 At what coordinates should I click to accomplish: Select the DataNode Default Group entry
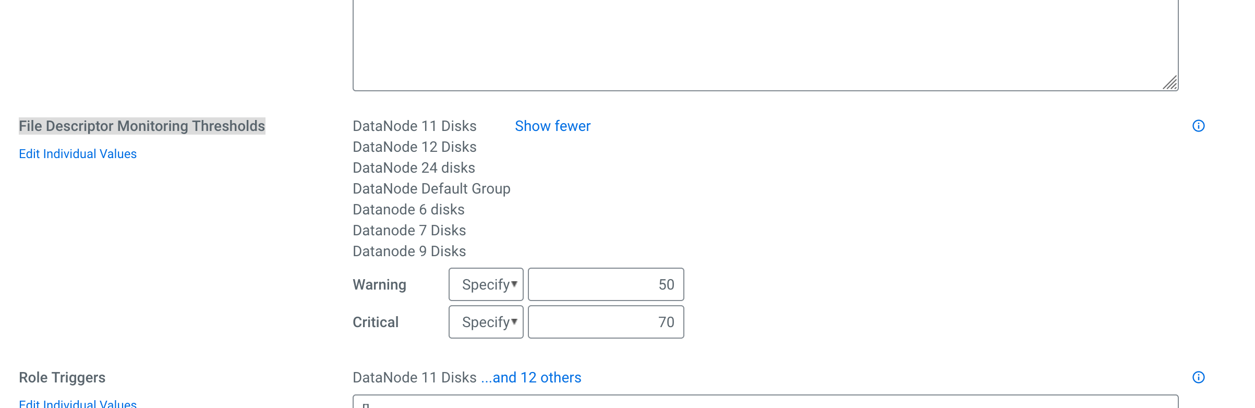[432, 188]
